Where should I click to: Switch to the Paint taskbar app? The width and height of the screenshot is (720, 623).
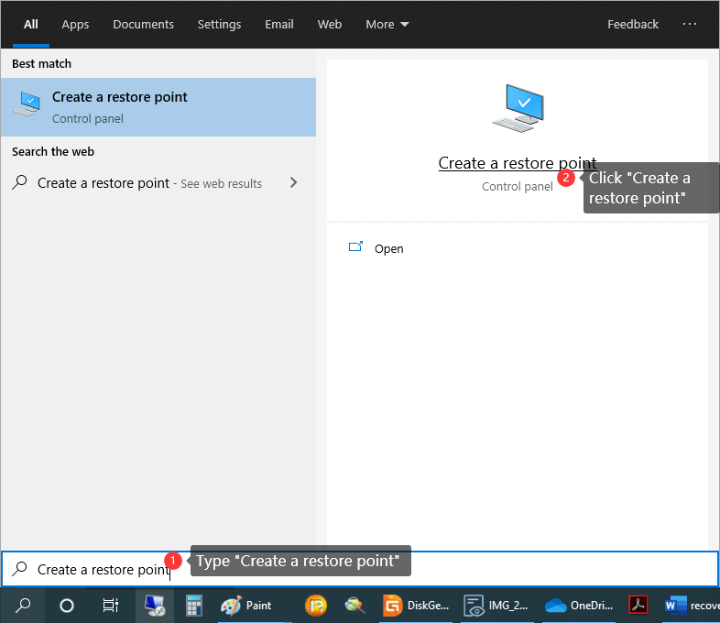pos(247,605)
